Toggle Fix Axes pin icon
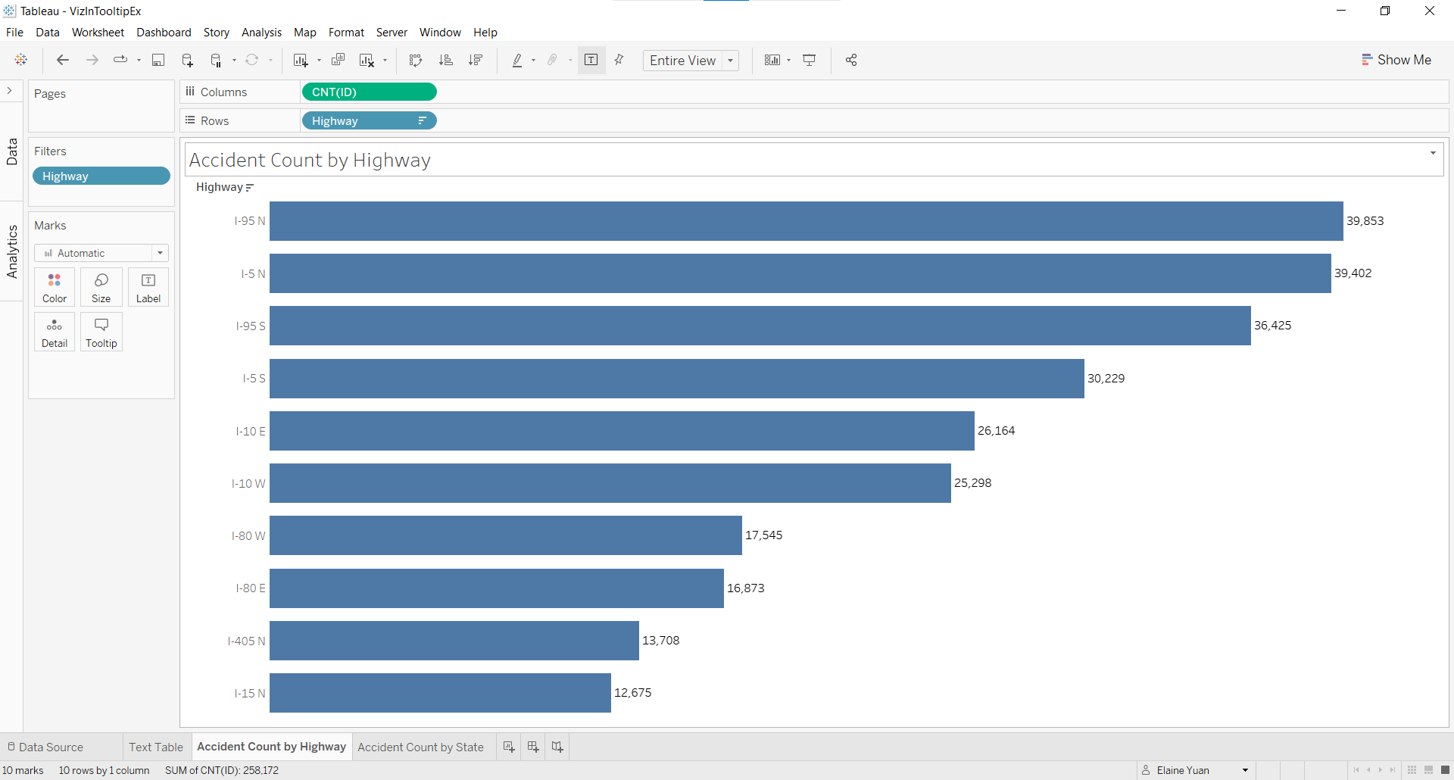 pyautogui.click(x=619, y=61)
